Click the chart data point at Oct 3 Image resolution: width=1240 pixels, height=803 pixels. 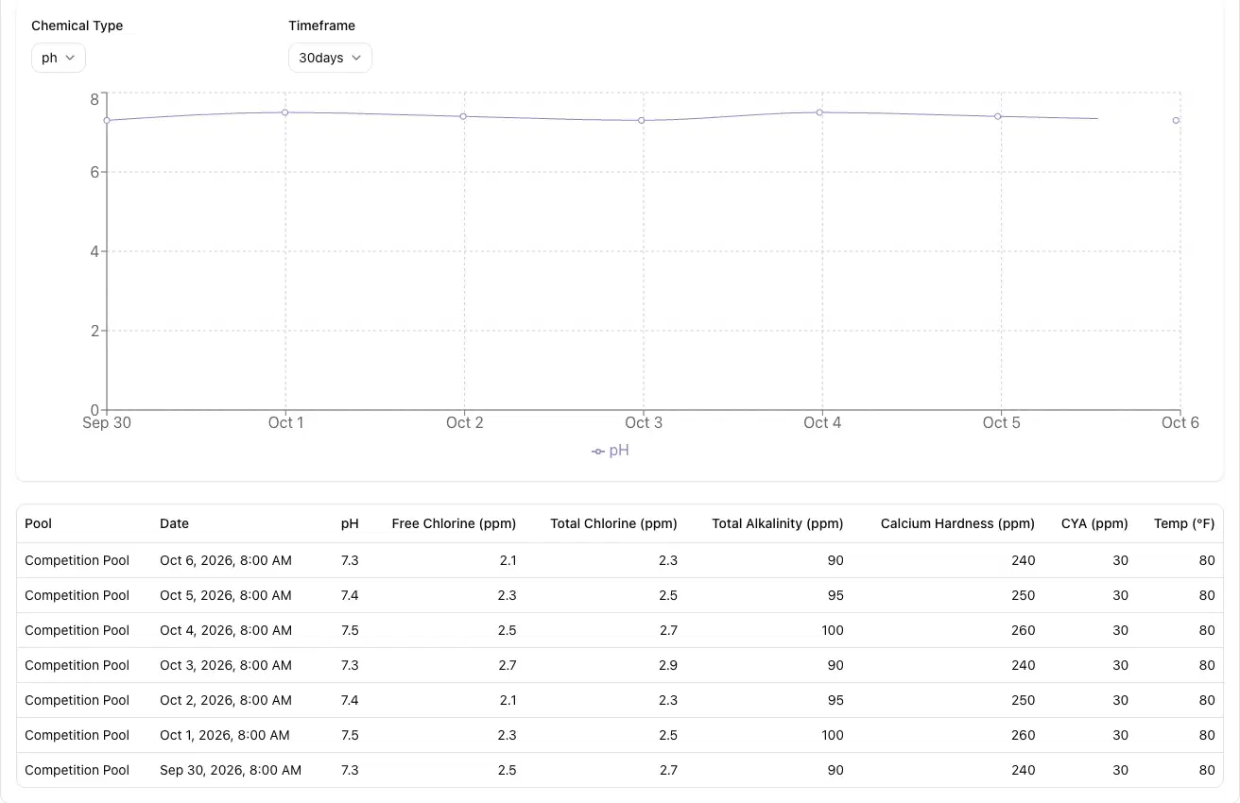click(x=642, y=120)
